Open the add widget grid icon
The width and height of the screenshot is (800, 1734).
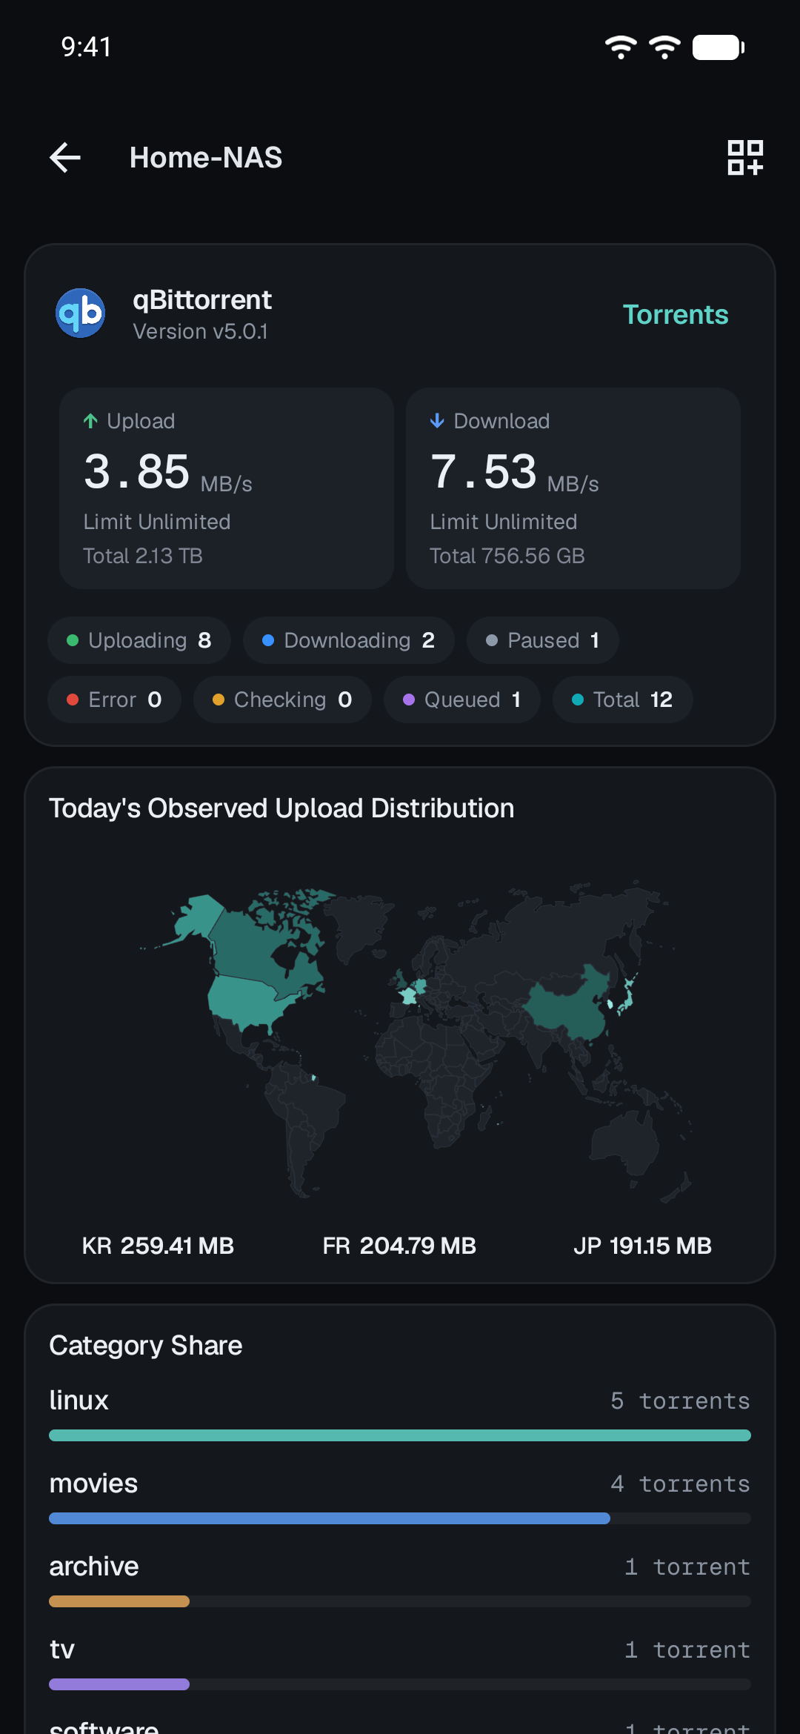click(x=745, y=157)
